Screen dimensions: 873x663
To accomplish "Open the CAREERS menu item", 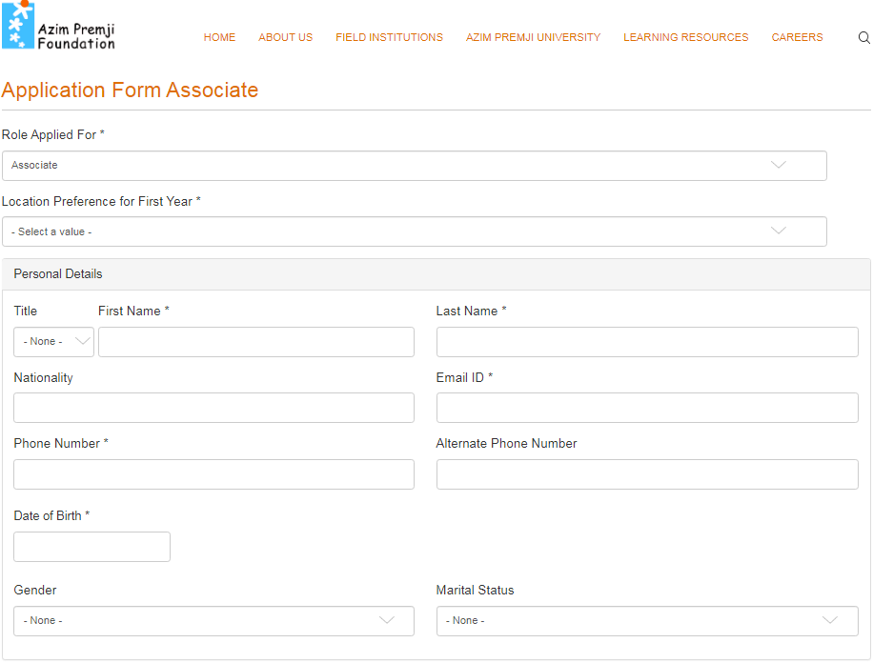I will (797, 37).
